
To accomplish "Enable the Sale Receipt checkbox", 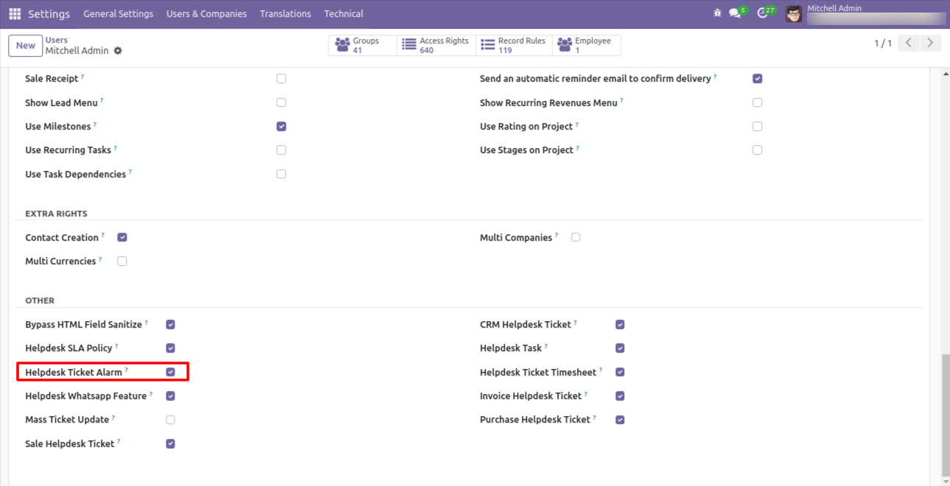I will 282,79.
